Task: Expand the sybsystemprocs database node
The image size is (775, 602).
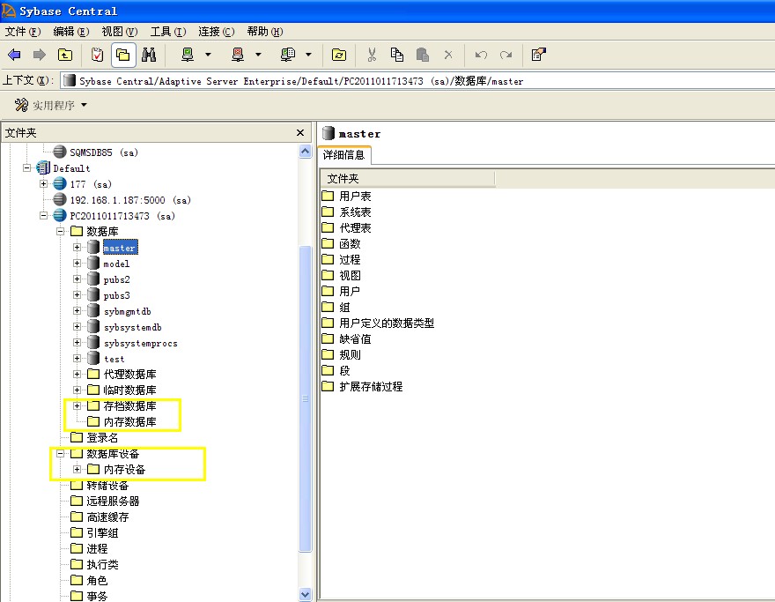Action: pos(77,342)
